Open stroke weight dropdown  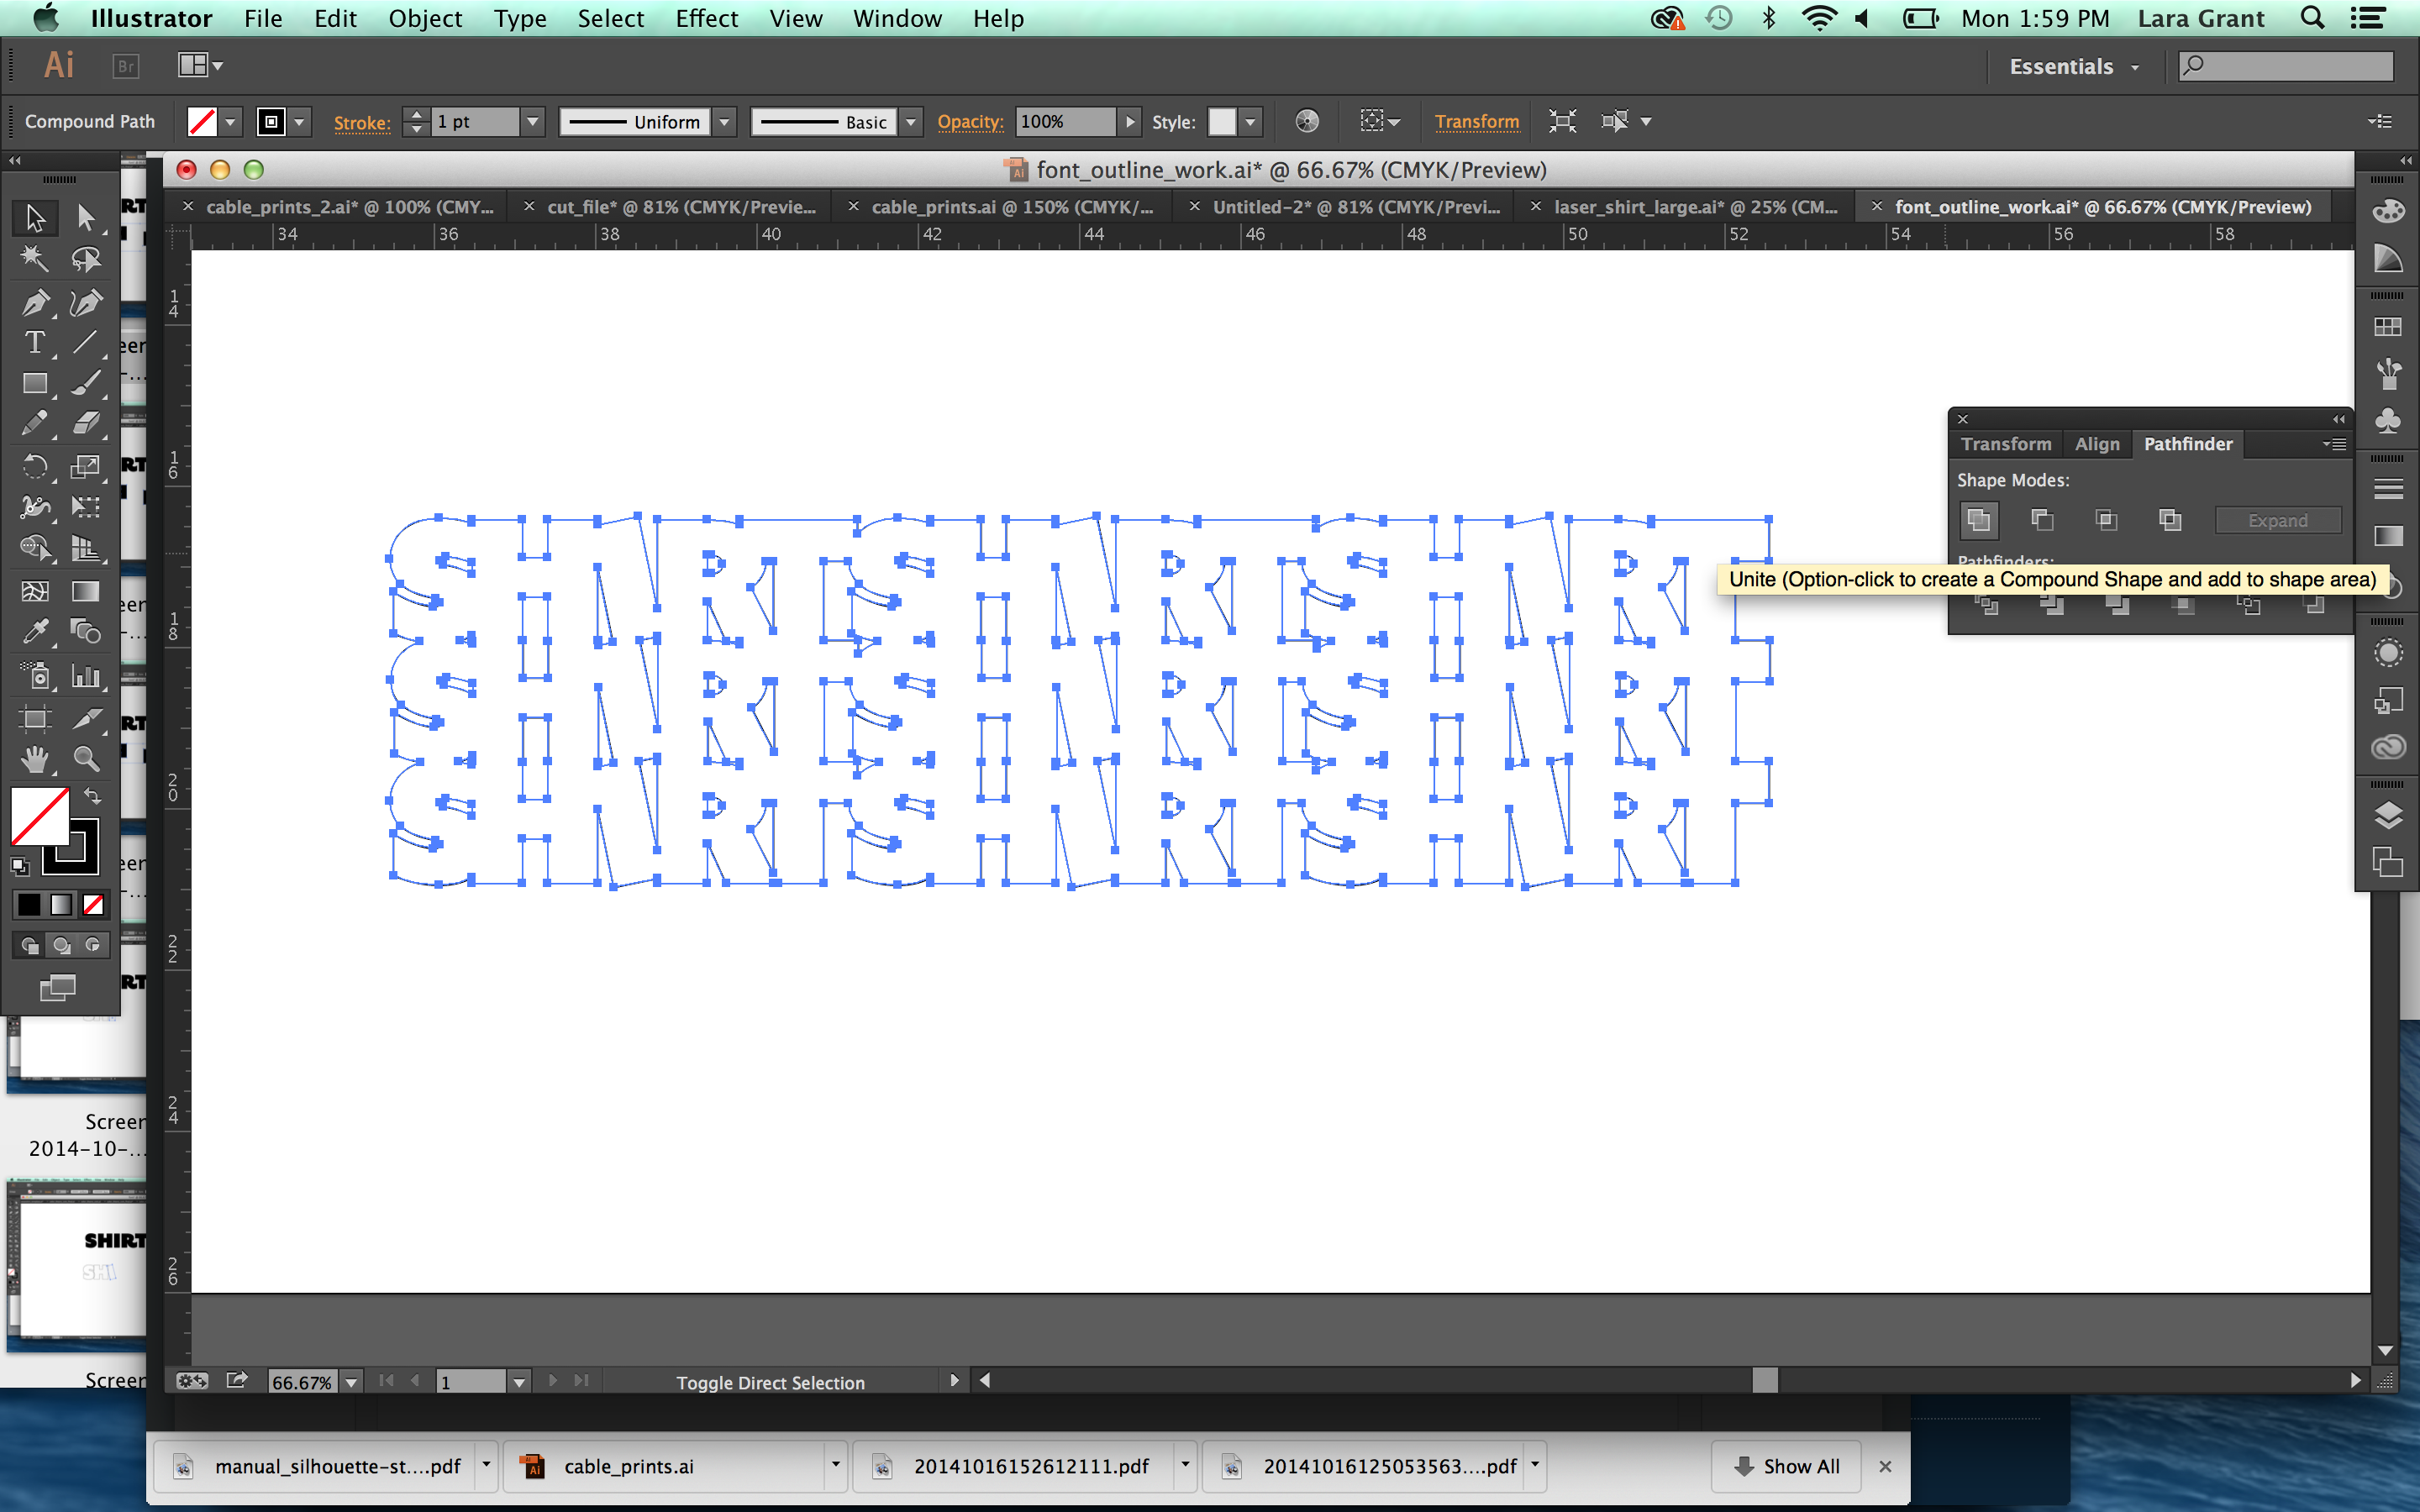click(533, 122)
